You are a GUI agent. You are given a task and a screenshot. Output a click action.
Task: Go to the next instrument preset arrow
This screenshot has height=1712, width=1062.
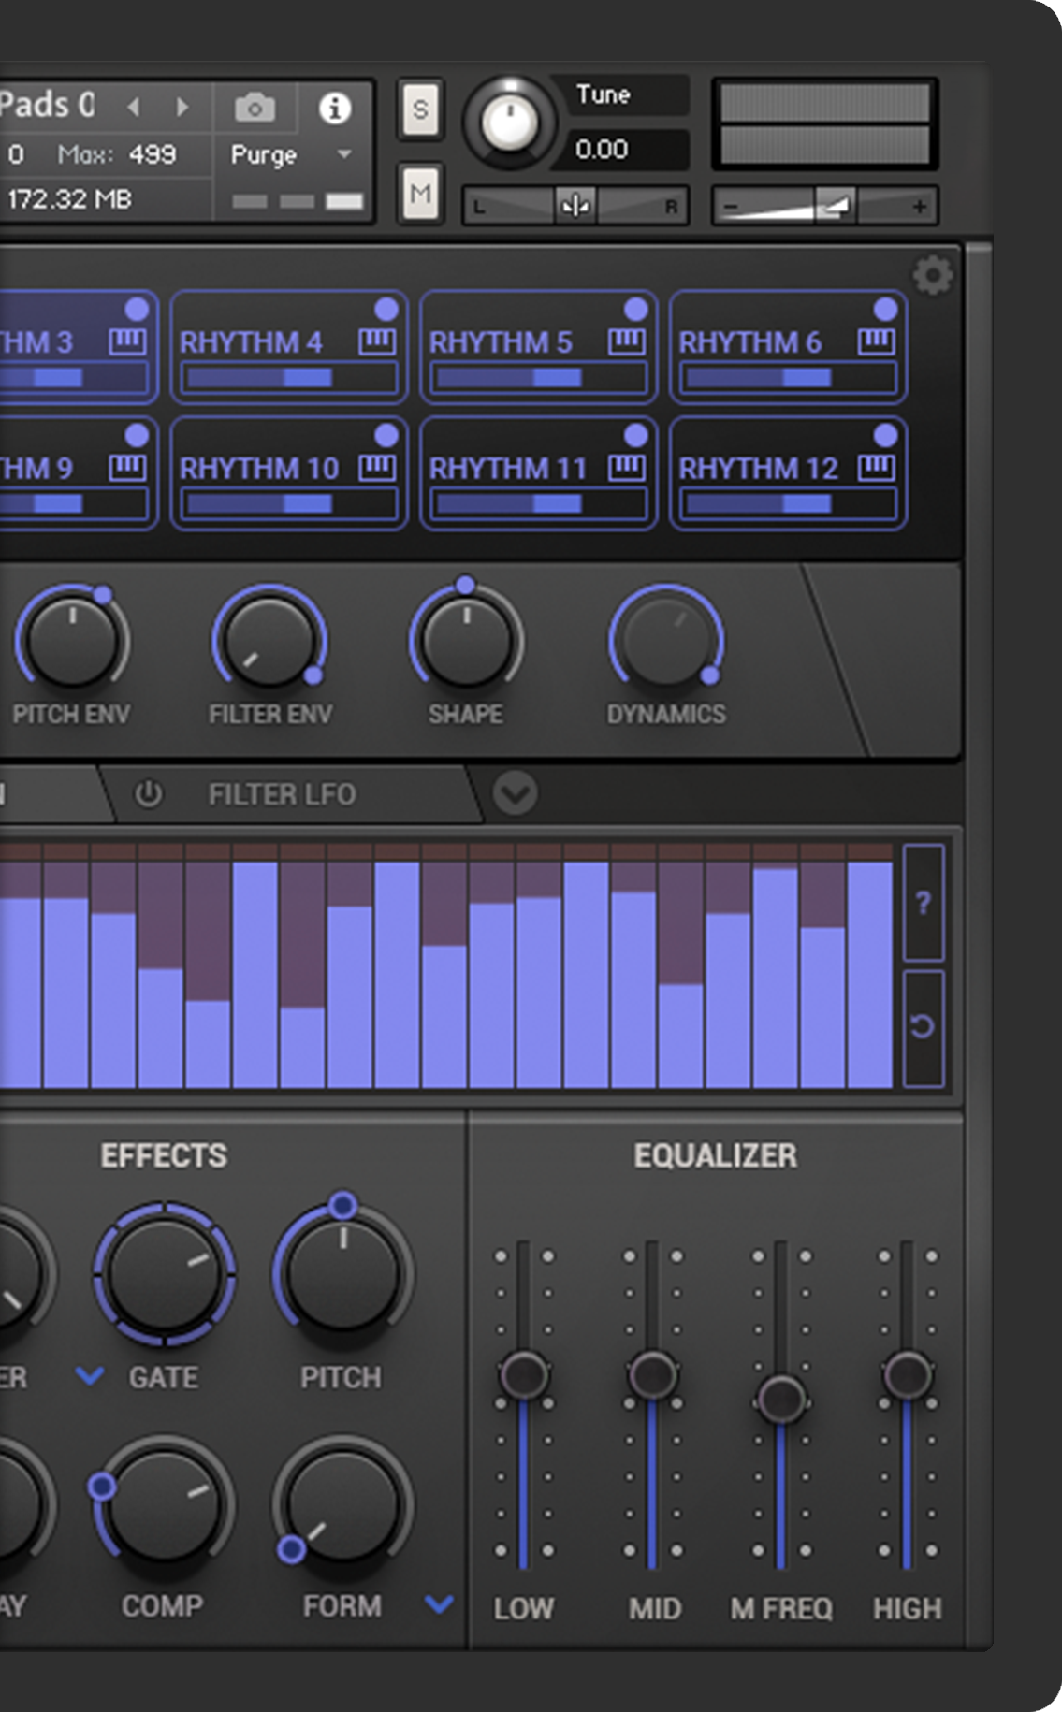coord(182,107)
